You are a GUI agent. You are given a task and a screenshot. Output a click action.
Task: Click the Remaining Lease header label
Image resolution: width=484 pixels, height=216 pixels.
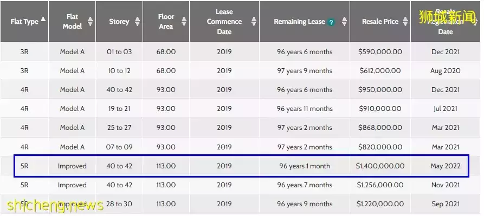tap(299, 22)
